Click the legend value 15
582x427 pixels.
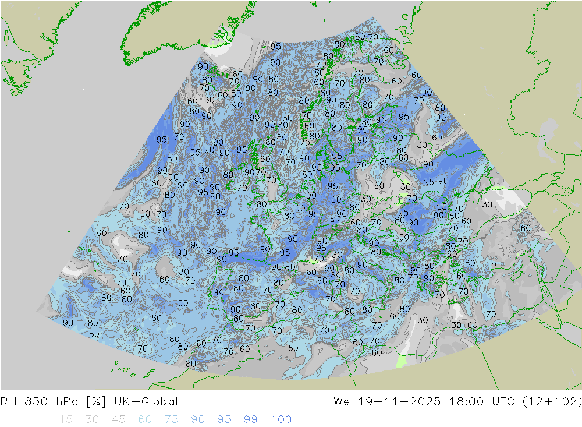(66, 419)
